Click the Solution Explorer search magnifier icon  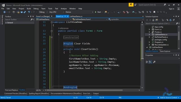click(x=177, y=24)
